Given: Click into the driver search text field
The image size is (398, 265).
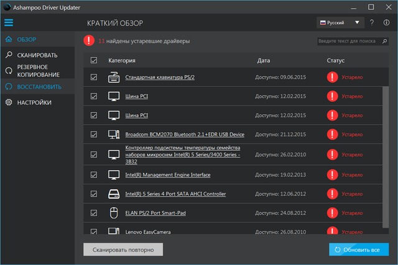Looking at the screenshot, I should pos(347,41).
